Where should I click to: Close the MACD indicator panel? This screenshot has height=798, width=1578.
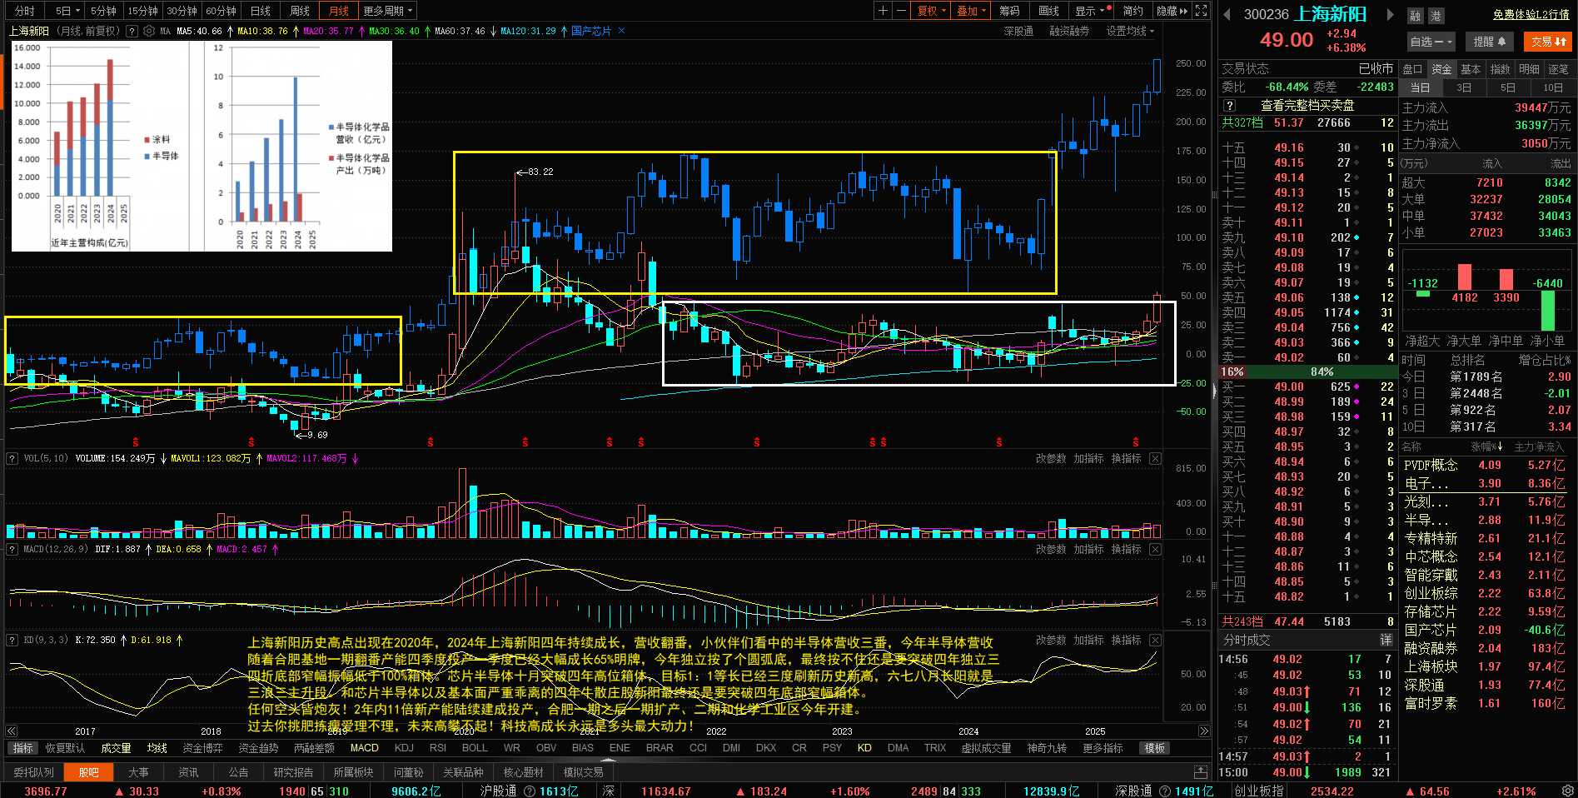click(x=1155, y=549)
